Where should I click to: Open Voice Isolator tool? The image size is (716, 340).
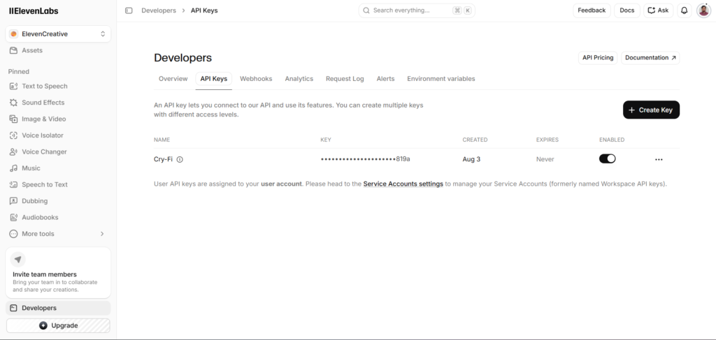(58, 135)
